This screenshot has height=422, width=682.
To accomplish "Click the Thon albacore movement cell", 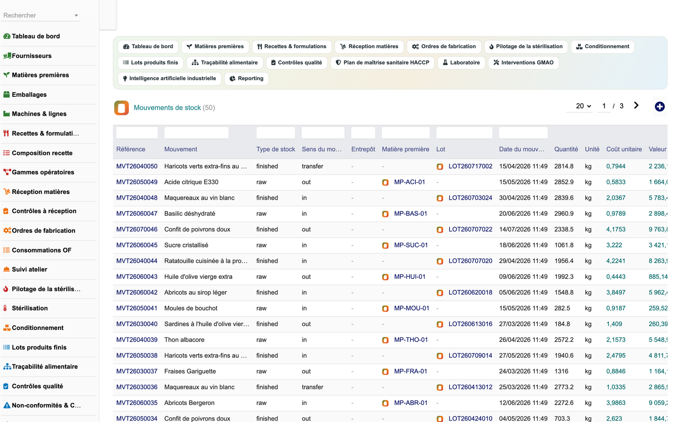I will (x=184, y=340).
